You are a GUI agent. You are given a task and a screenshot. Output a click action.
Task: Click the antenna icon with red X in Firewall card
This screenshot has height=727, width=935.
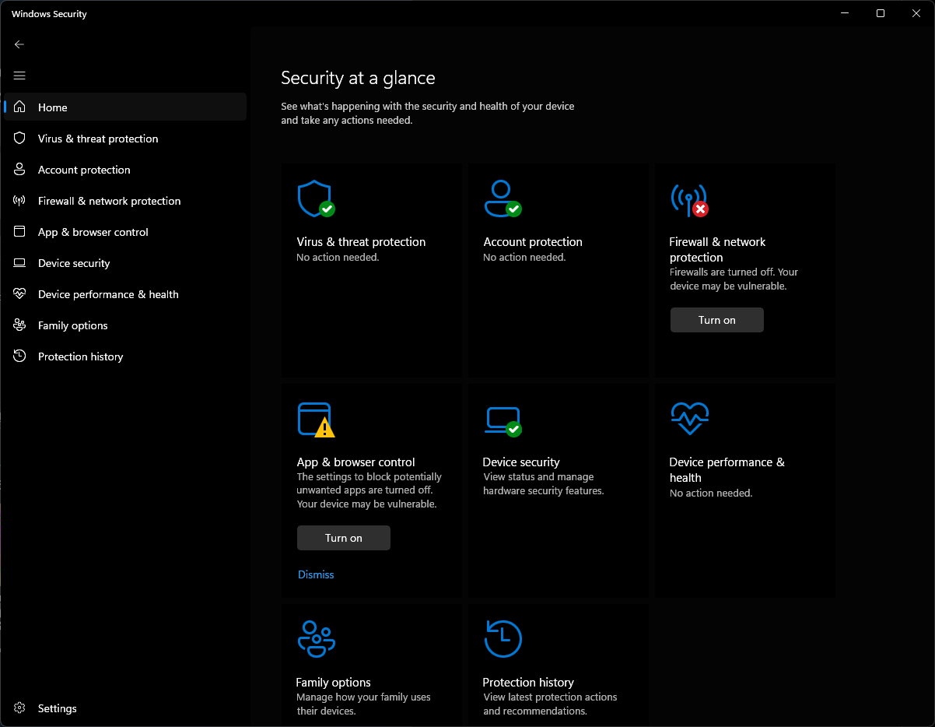(x=689, y=200)
